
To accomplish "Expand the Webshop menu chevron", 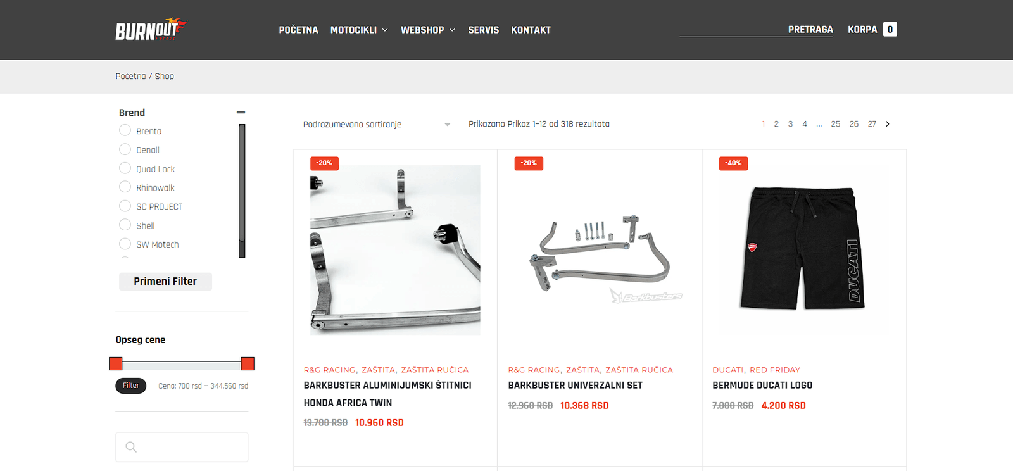I will [452, 30].
